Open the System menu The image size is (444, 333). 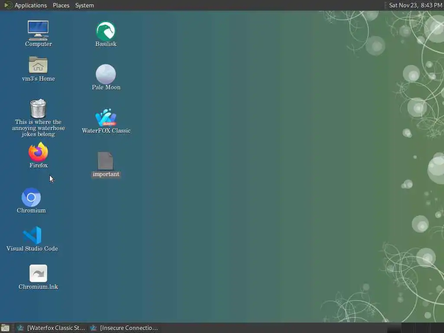[85, 5]
